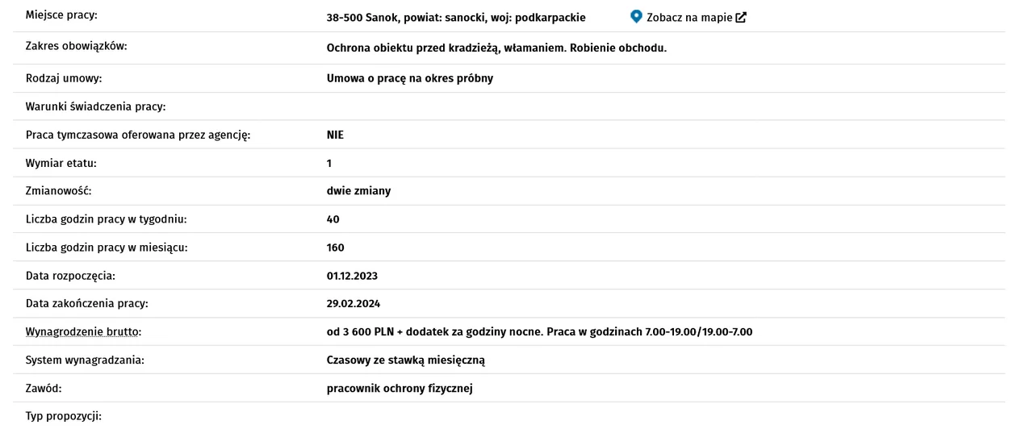Click the Zakres obowiązków description text
The image size is (1017, 429).
[496, 48]
